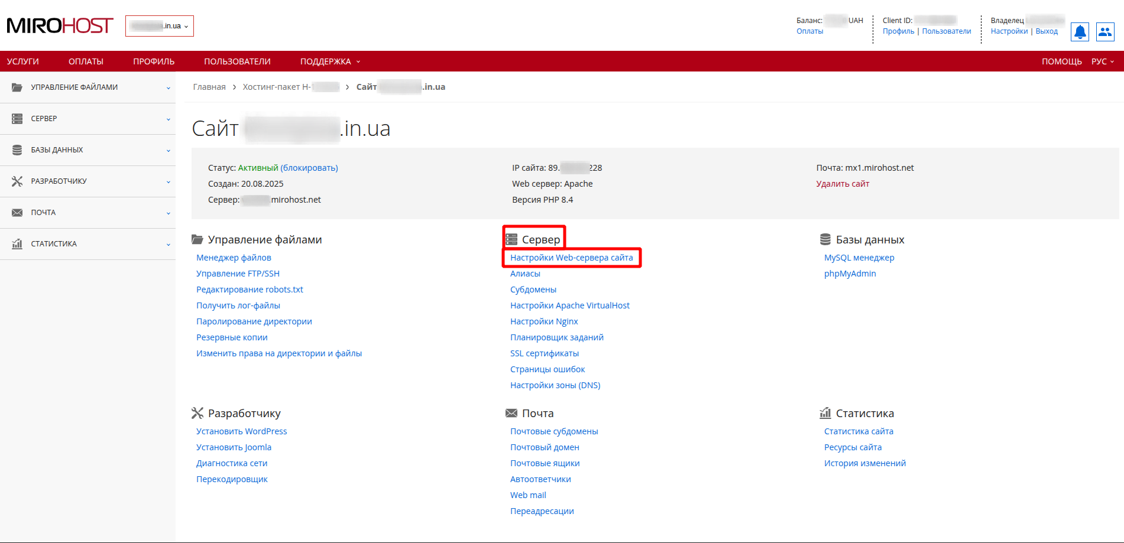Select the ОПЛАТЫ menu item

pyautogui.click(x=86, y=61)
